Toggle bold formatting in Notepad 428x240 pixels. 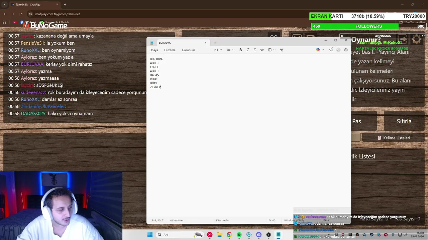[240, 50]
